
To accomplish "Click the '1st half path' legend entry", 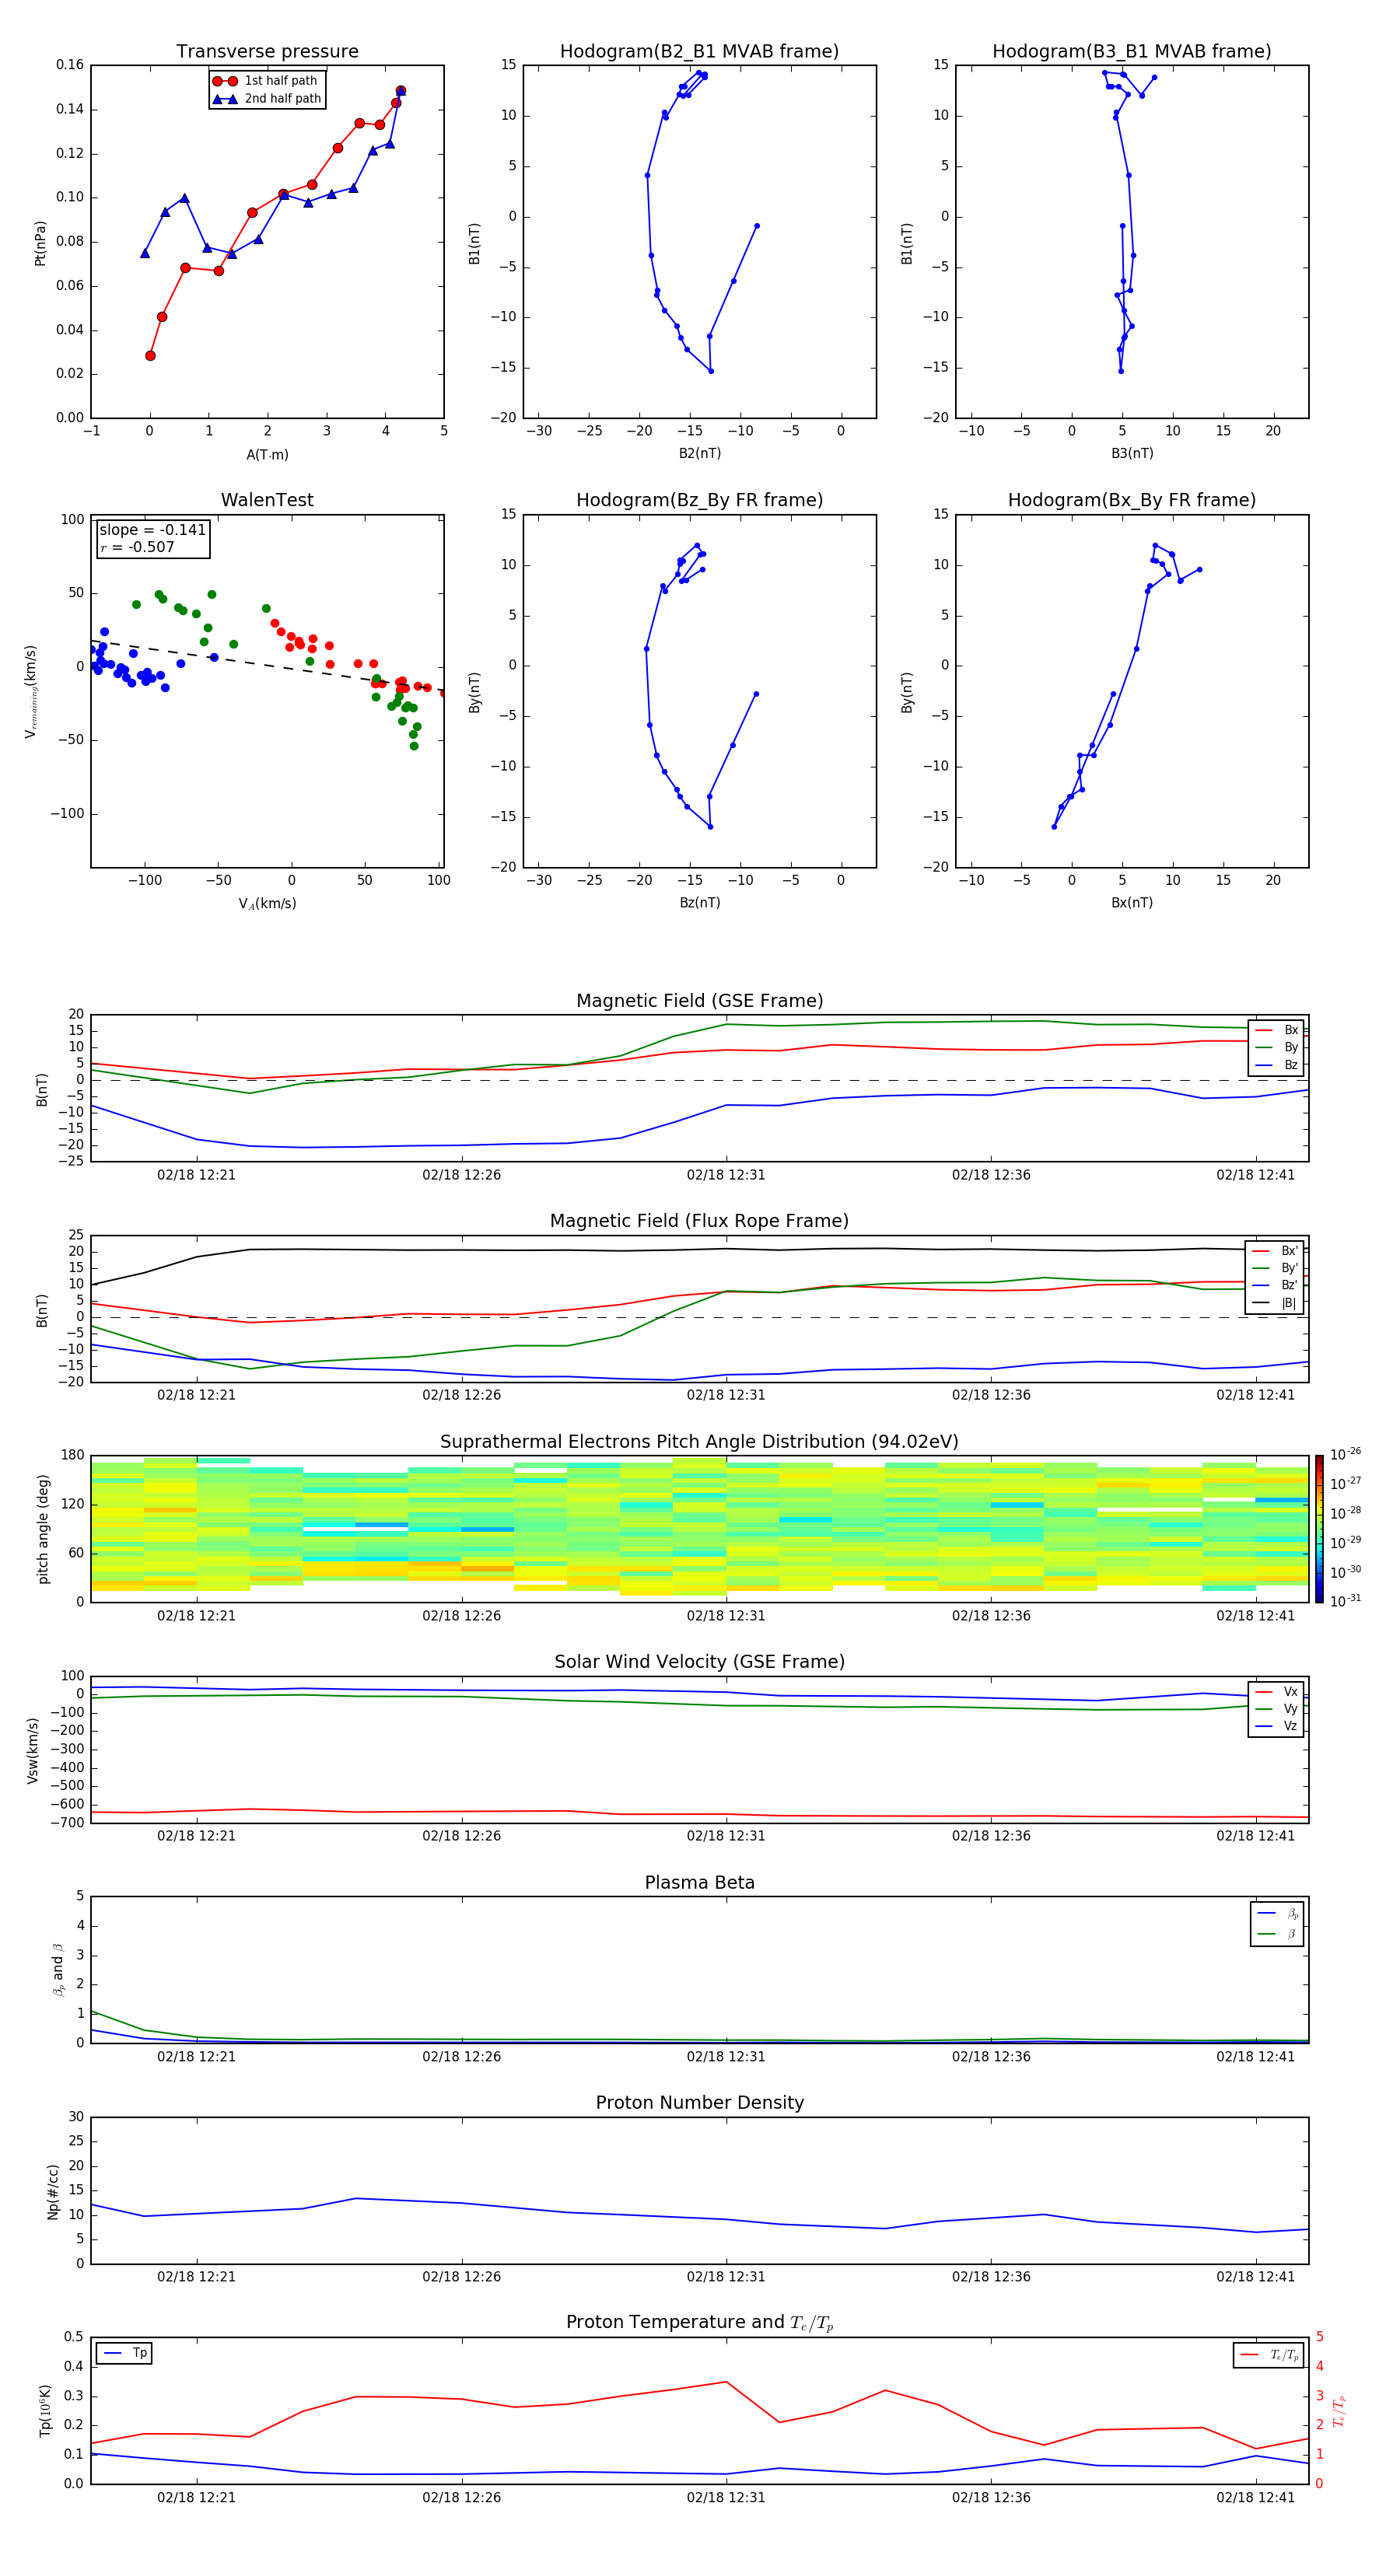I will point(266,81).
